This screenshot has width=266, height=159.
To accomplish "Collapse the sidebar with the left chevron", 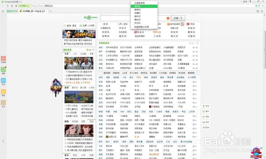I will (x=3, y=141).
